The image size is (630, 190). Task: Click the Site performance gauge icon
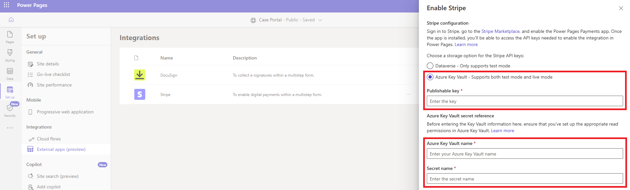click(x=30, y=85)
